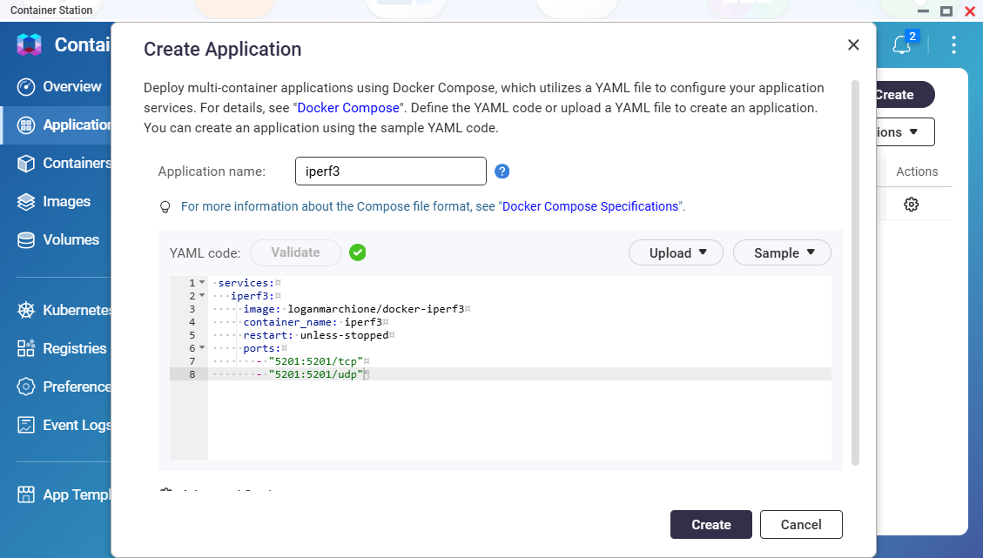This screenshot has height=558, width=983.
Task: Click the Validate button
Action: (295, 252)
